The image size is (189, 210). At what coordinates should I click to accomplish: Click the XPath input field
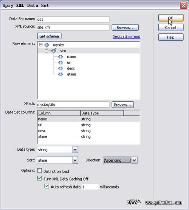(x=73, y=105)
